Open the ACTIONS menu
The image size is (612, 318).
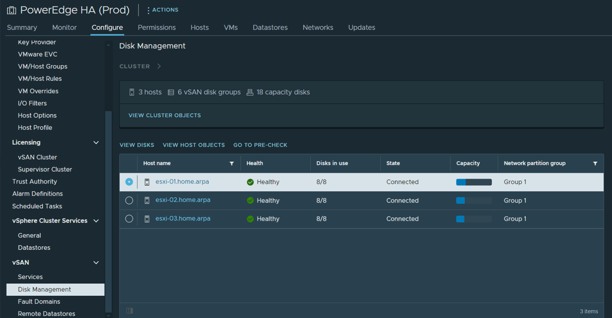point(163,10)
